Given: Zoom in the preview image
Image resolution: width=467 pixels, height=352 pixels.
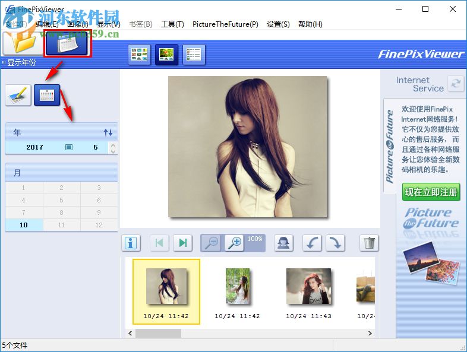Looking at the screenshot, I should 235,243.
